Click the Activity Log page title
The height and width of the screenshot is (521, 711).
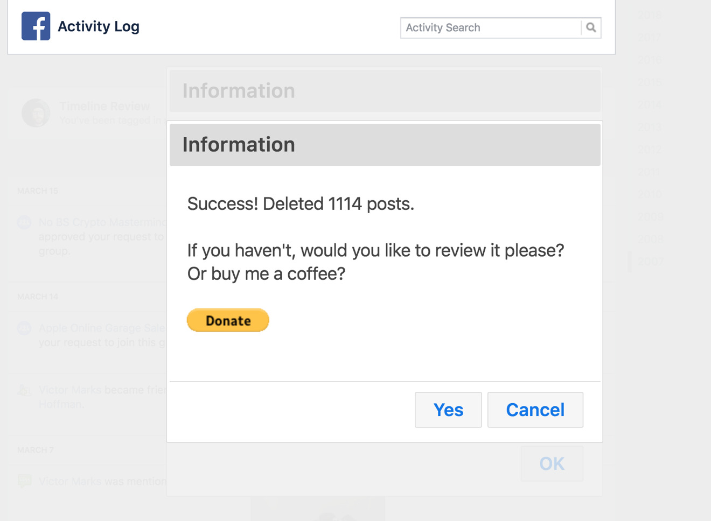[99, 26]
